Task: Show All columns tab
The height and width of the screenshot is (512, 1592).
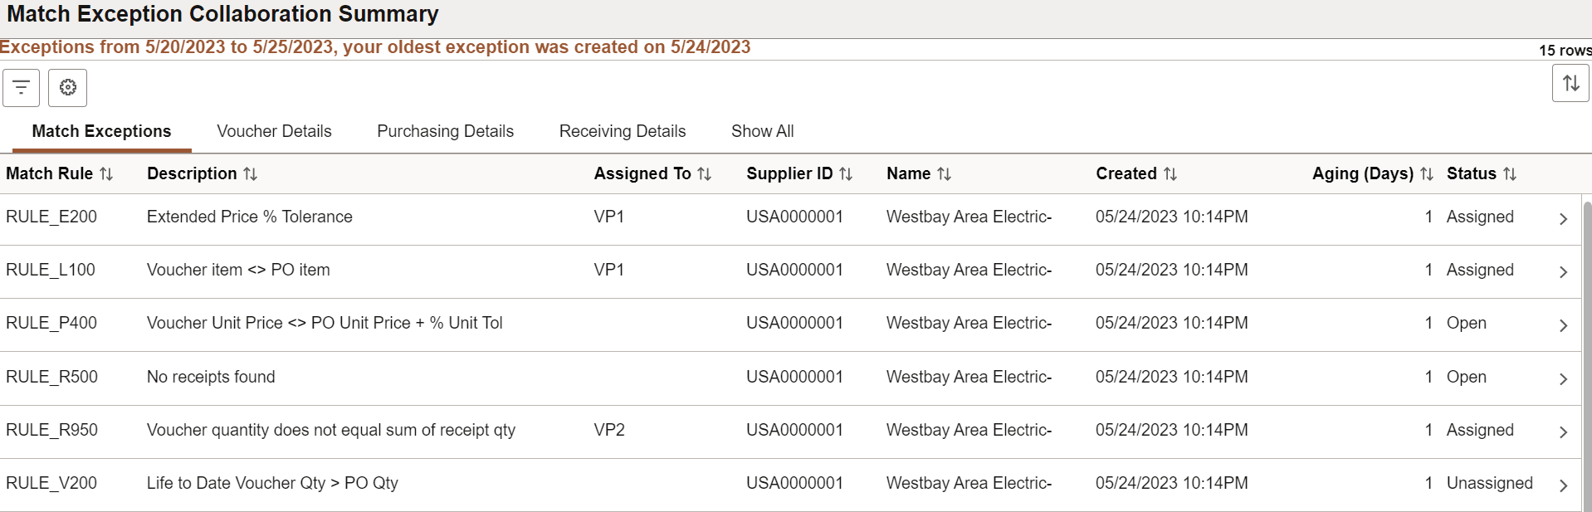Action: 762,131
